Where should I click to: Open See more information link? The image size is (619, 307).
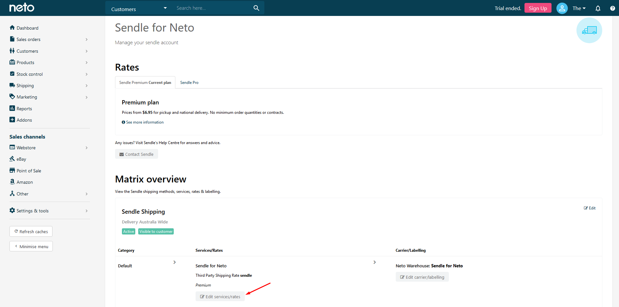145,122
